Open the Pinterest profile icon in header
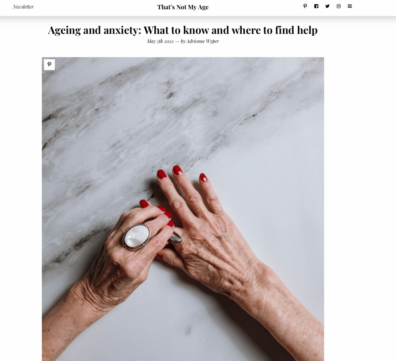The height and width of the screenshot is (361, 396). click(x=305, y=6)
